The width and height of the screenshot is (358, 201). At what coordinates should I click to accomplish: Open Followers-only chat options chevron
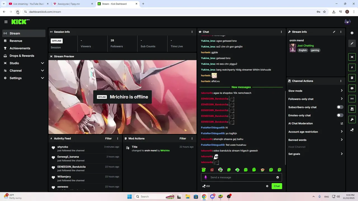point(341,99)
